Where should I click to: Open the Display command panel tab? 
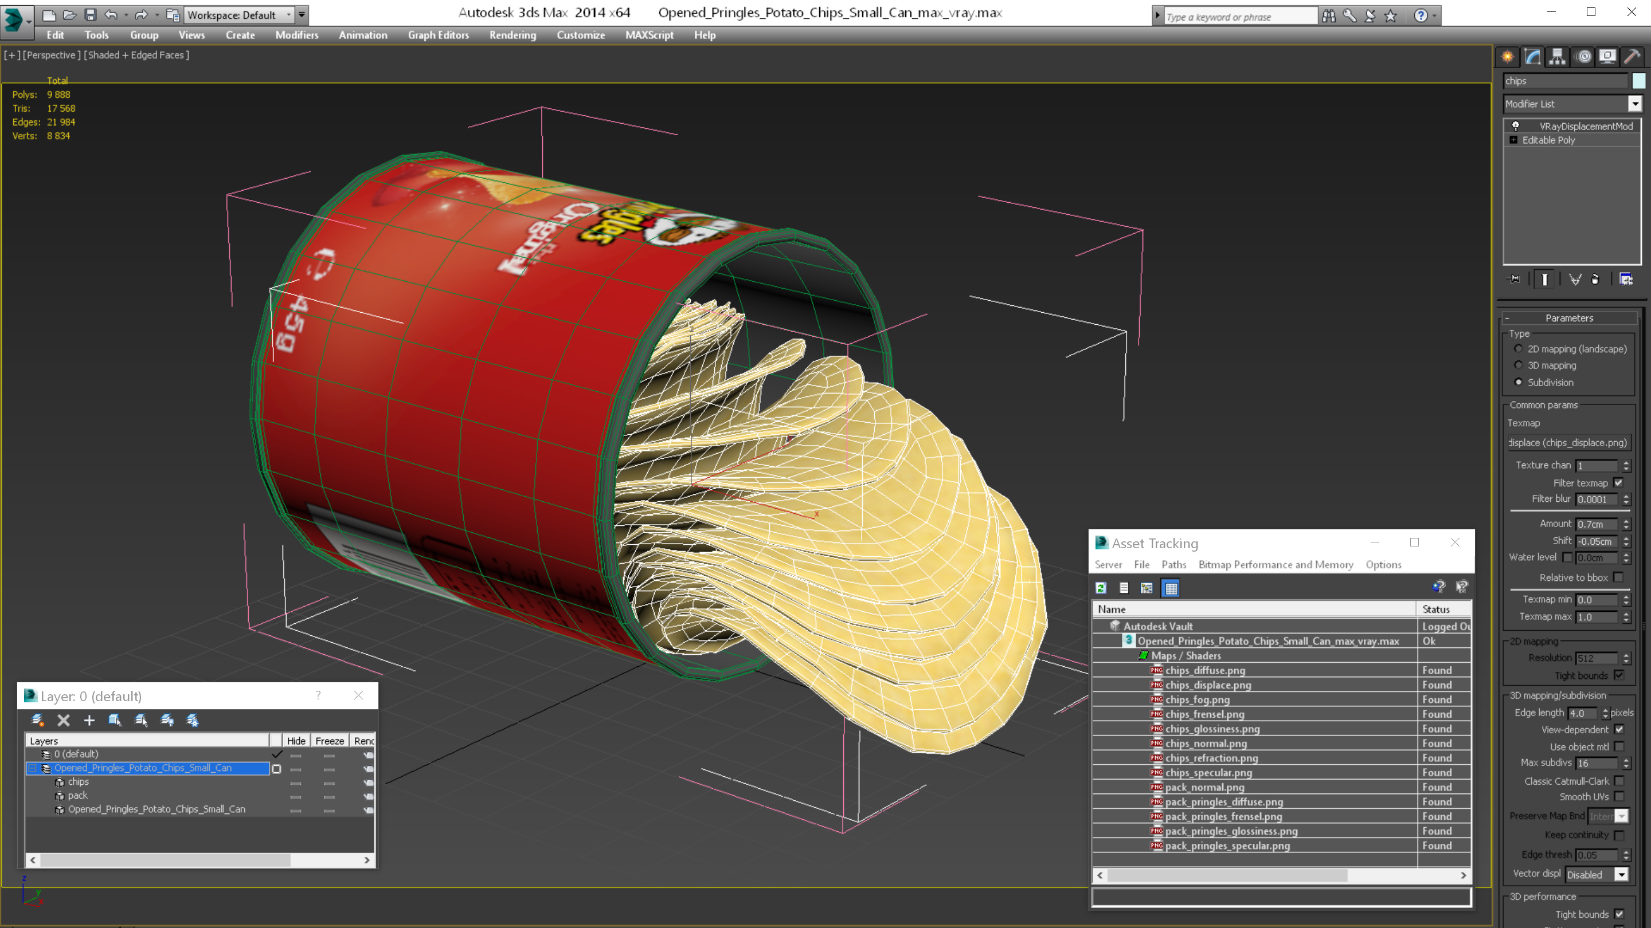tap(1607, 57)
